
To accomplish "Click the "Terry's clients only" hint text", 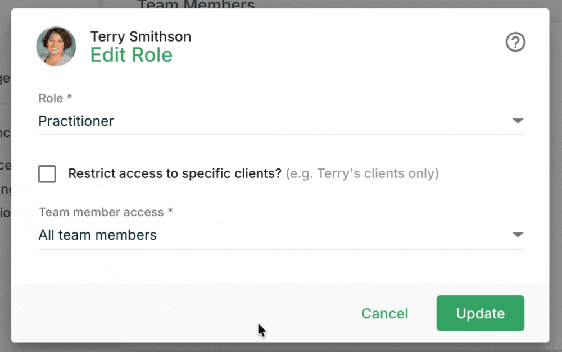I will click(x=362, y=173).
